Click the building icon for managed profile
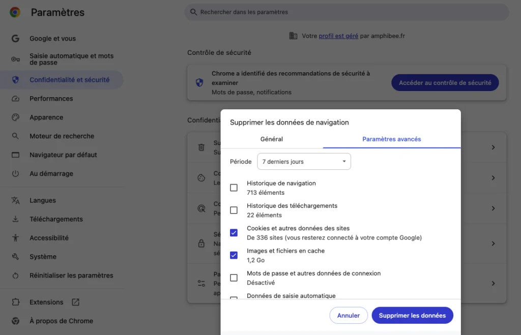521x335 pixels. 293,36
